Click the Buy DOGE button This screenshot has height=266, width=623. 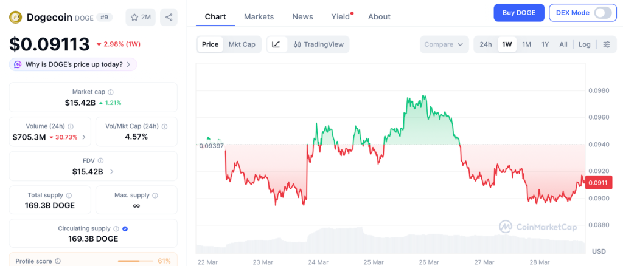click(x=519, y=13)
